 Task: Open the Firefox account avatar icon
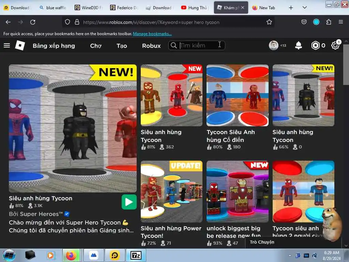click(x=316, y=22)
